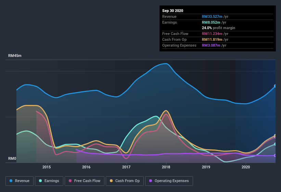Select the Cash From Op endpoint marker
The height and width of the screenshot is (192, 281).
tap(275, 135)
